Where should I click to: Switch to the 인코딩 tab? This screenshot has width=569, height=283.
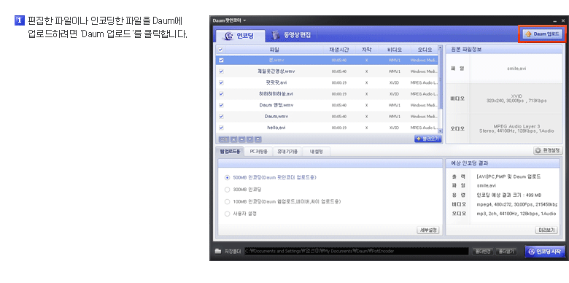pyautogui.click(x=240, y=36)
